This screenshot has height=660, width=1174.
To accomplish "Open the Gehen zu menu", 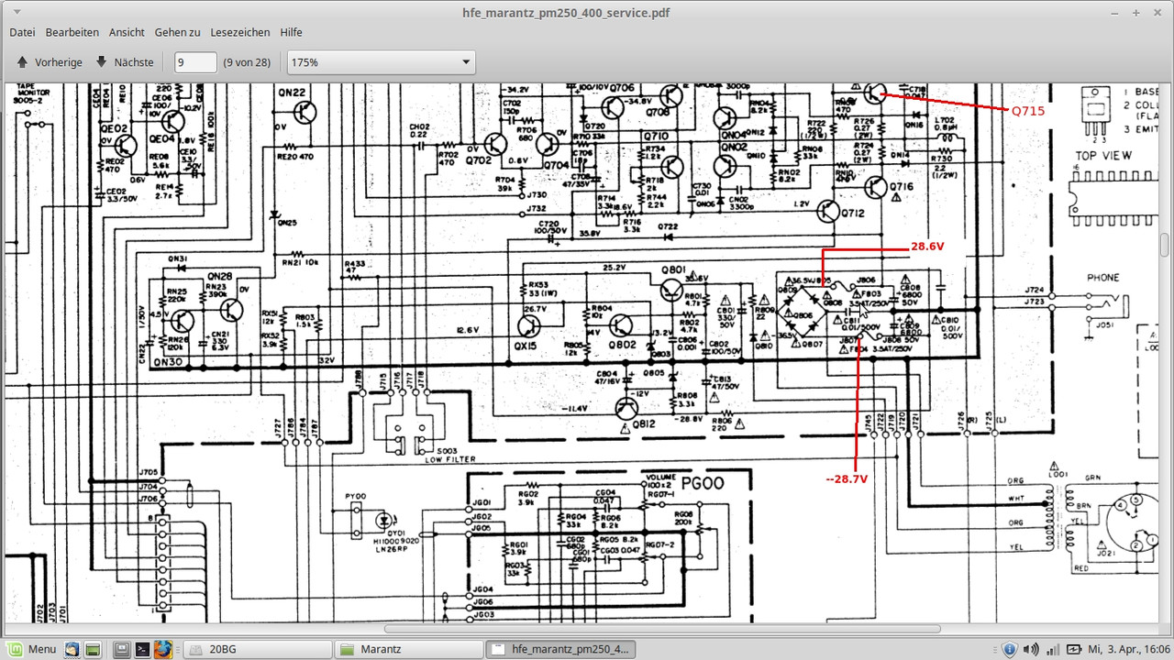I will (x=177, y=32).
